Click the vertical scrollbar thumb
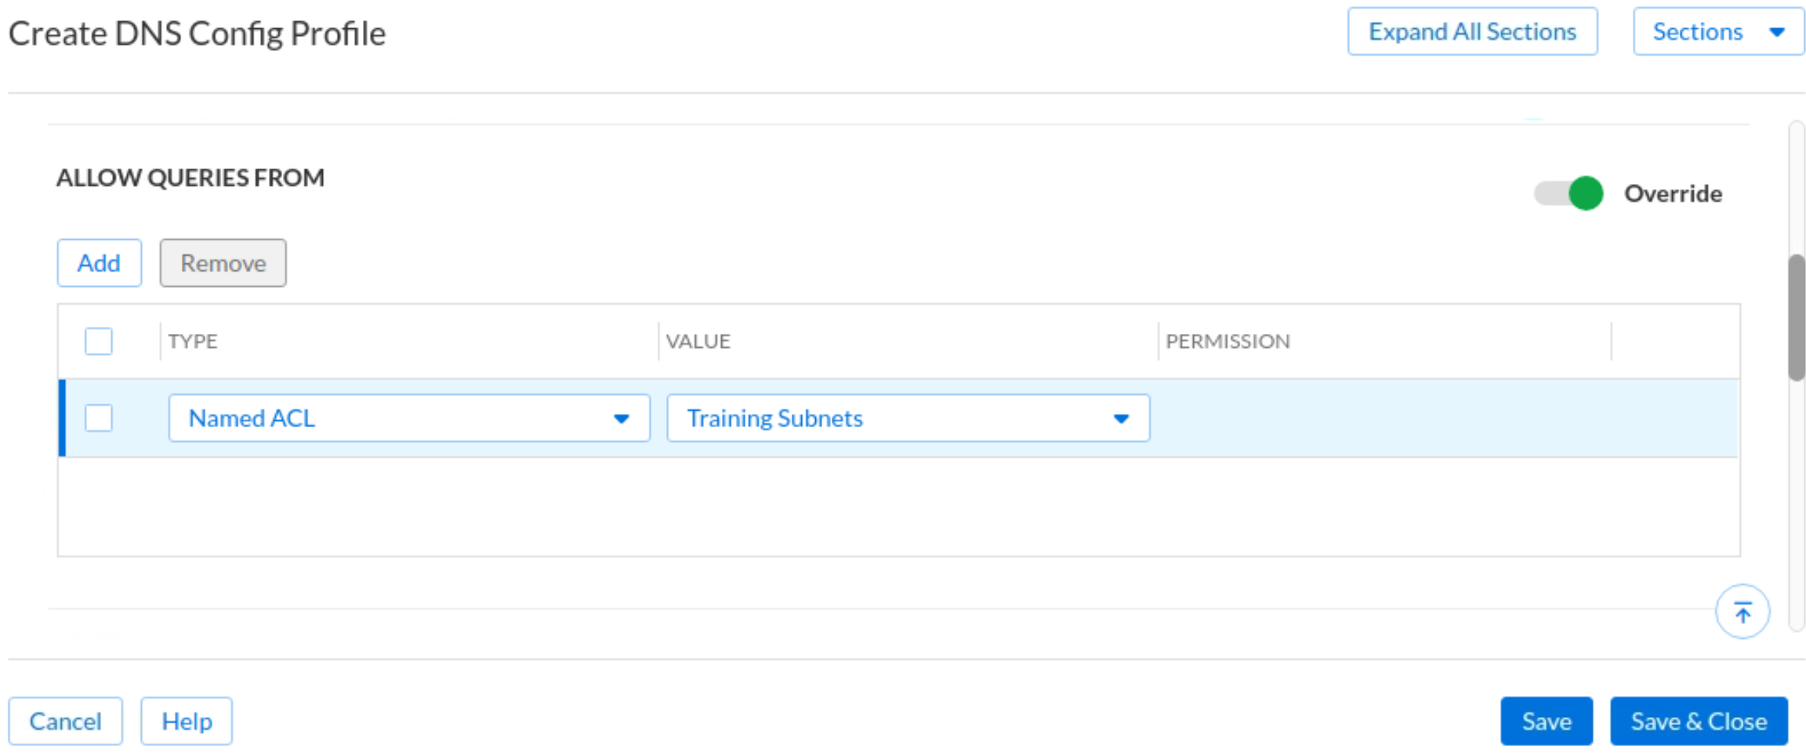 pyautogui.click(x=1796, y=317)
